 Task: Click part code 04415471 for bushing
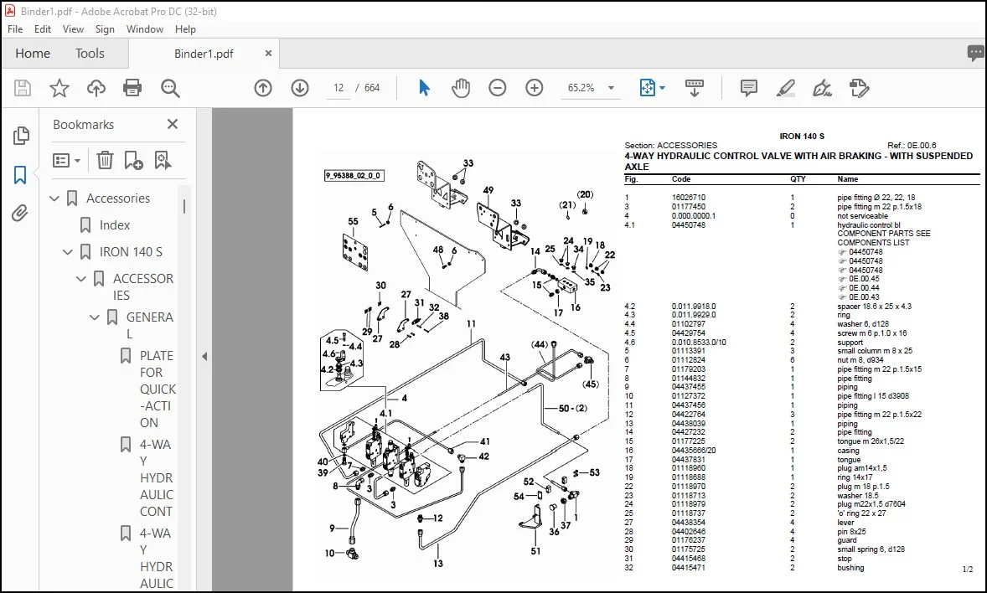click(x=689, y=568)
